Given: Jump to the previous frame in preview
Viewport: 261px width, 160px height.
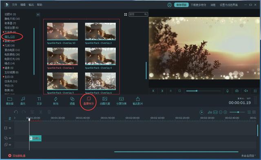Looking at the screenshot, I should 153,91.
